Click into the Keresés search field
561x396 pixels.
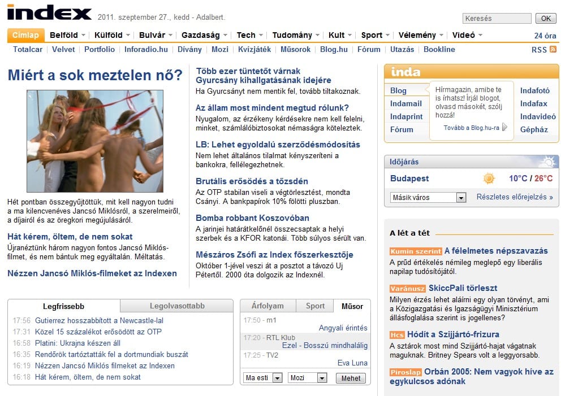tap(497, 18)
